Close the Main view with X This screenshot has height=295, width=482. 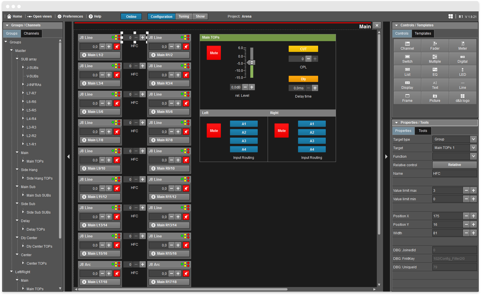click(377, 25)
